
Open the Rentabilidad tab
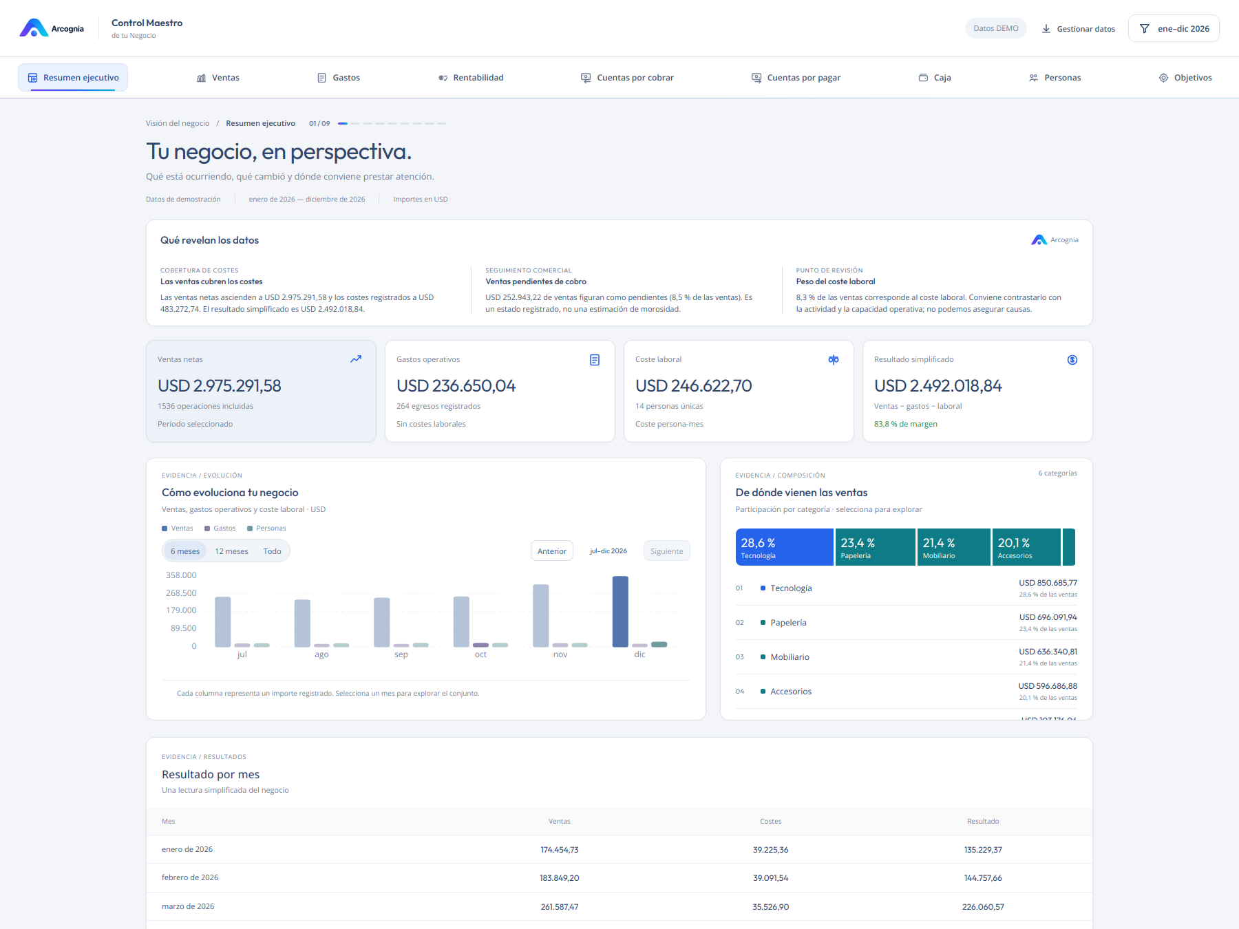[471, 78]
